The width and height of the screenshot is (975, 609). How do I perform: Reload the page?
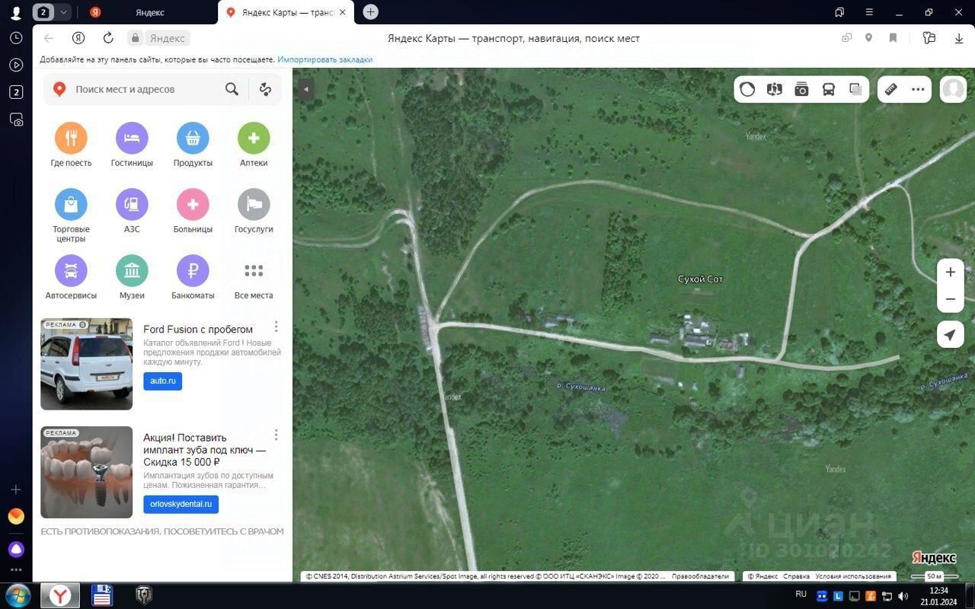tap(108, 38)
